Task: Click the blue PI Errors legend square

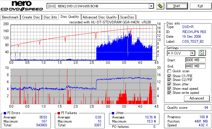Action: [x=5, y=113]
